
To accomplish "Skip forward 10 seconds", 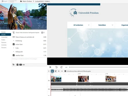I will (61, 67).
